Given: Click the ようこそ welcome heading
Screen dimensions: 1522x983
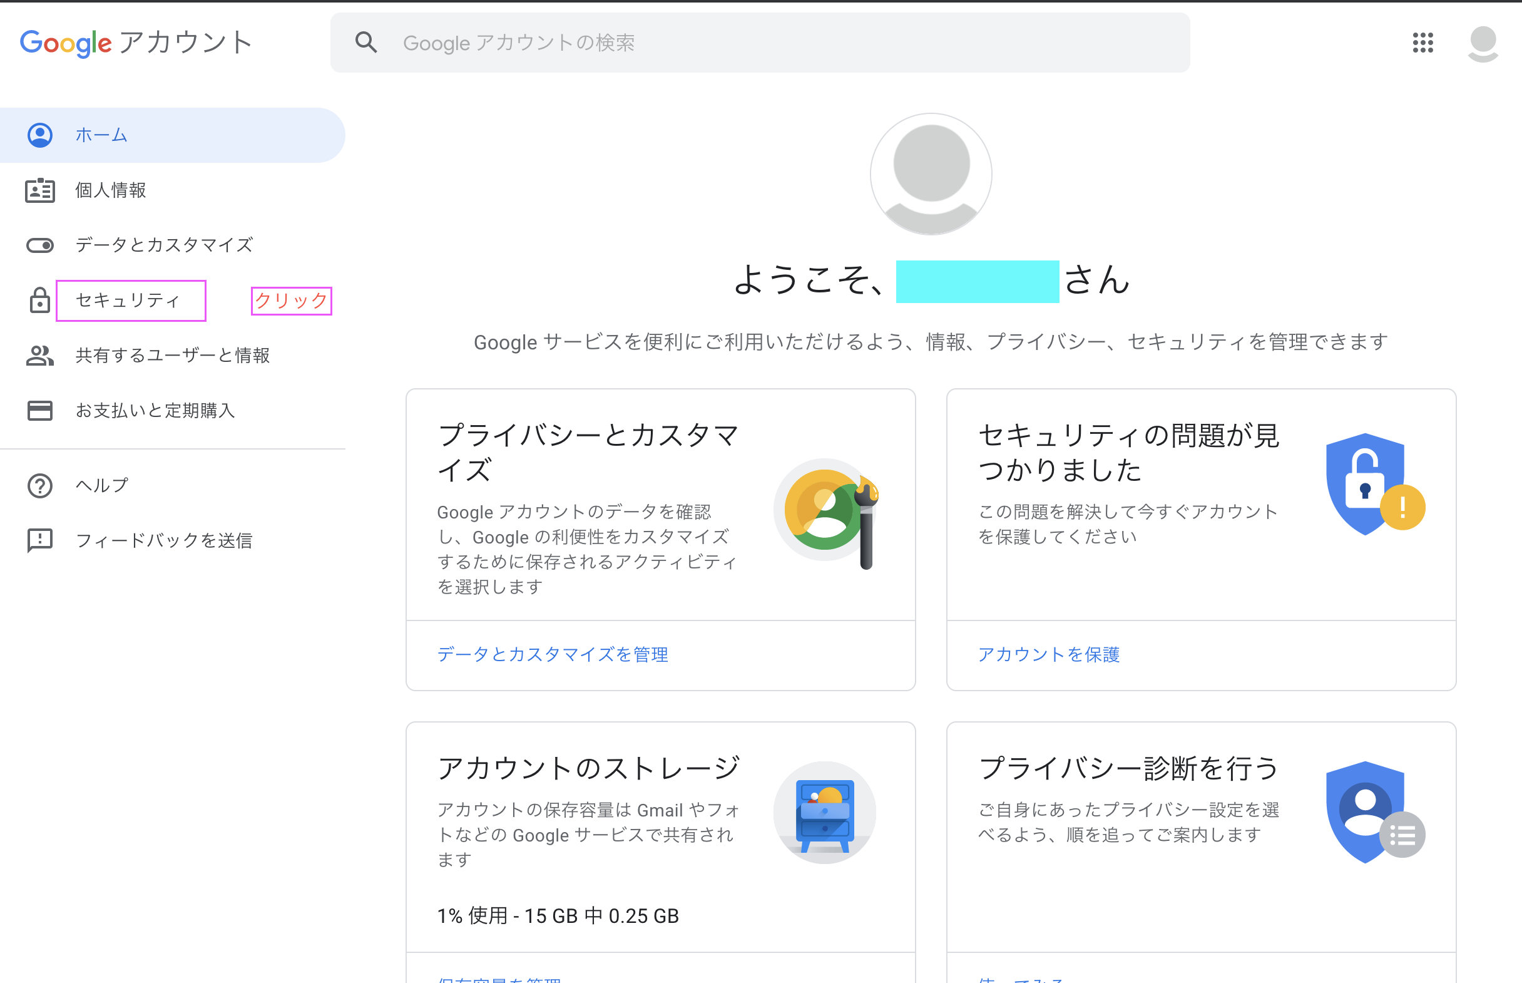Looking at the screenshot, I should 931,280.
